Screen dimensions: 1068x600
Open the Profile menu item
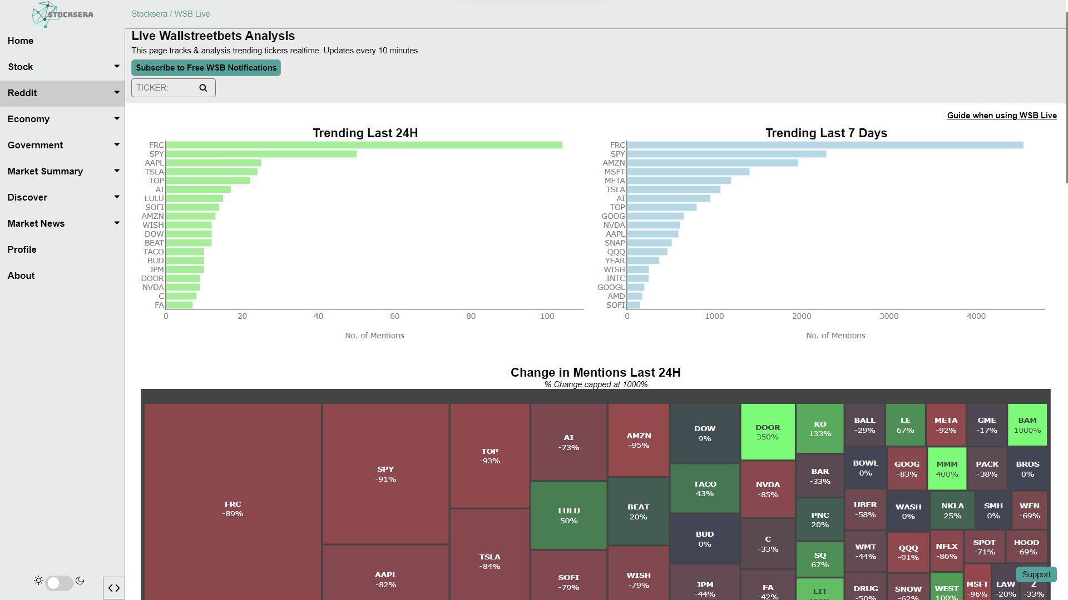click(x=22, y=249)
